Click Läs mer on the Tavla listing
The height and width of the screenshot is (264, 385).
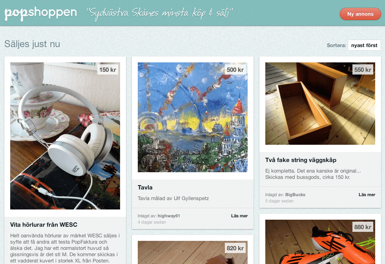coord(239,216)
